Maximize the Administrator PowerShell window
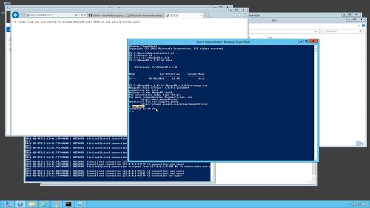370x208 pixels. [x=306, y=41]
